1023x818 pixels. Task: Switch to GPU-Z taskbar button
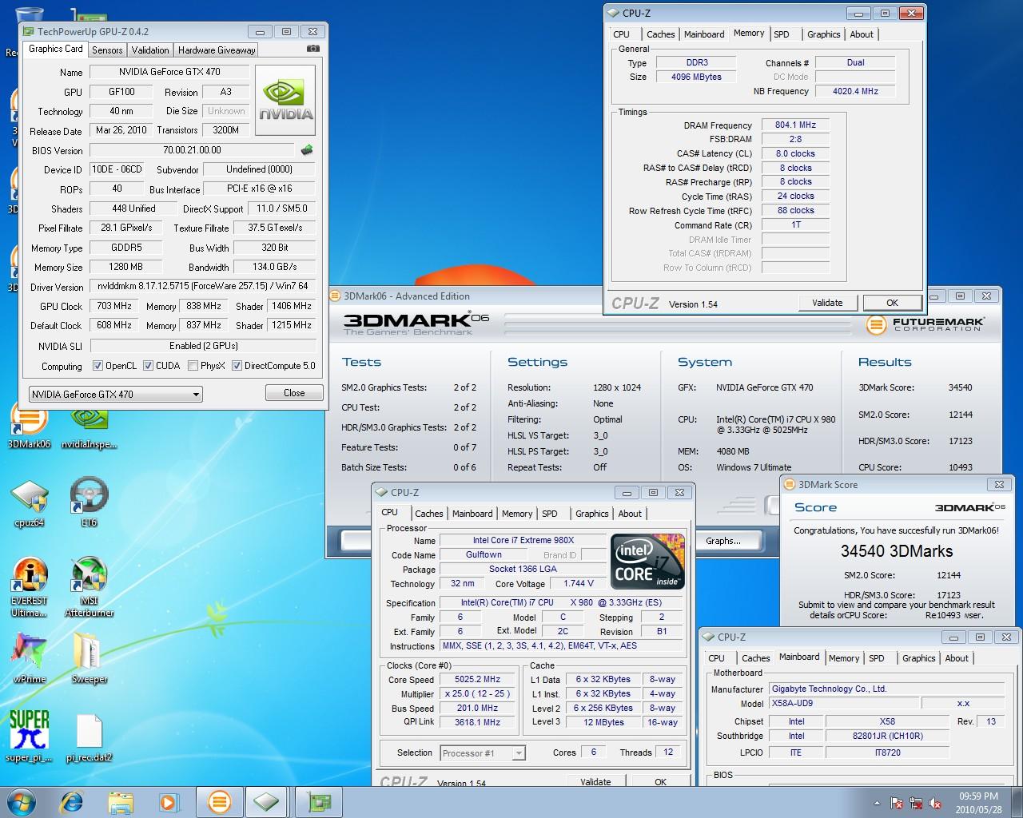pos(319,801)
